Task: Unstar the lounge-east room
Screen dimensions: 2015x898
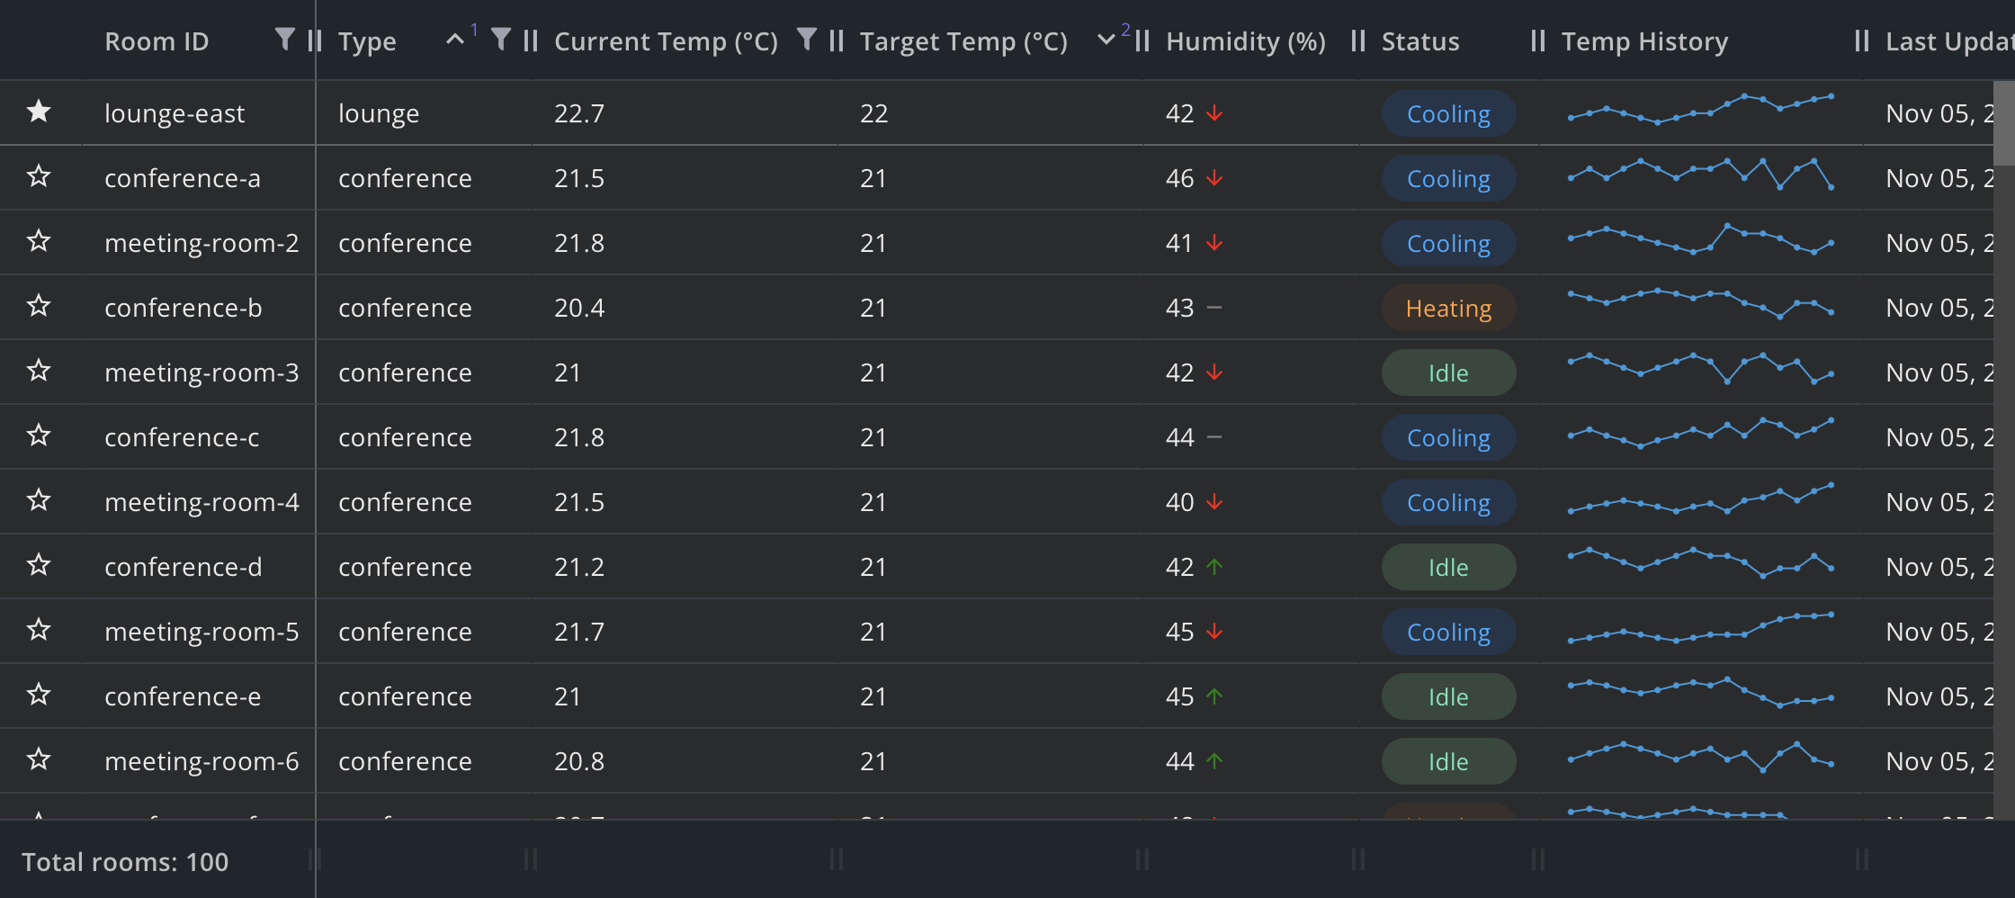Action: [39, 112]
